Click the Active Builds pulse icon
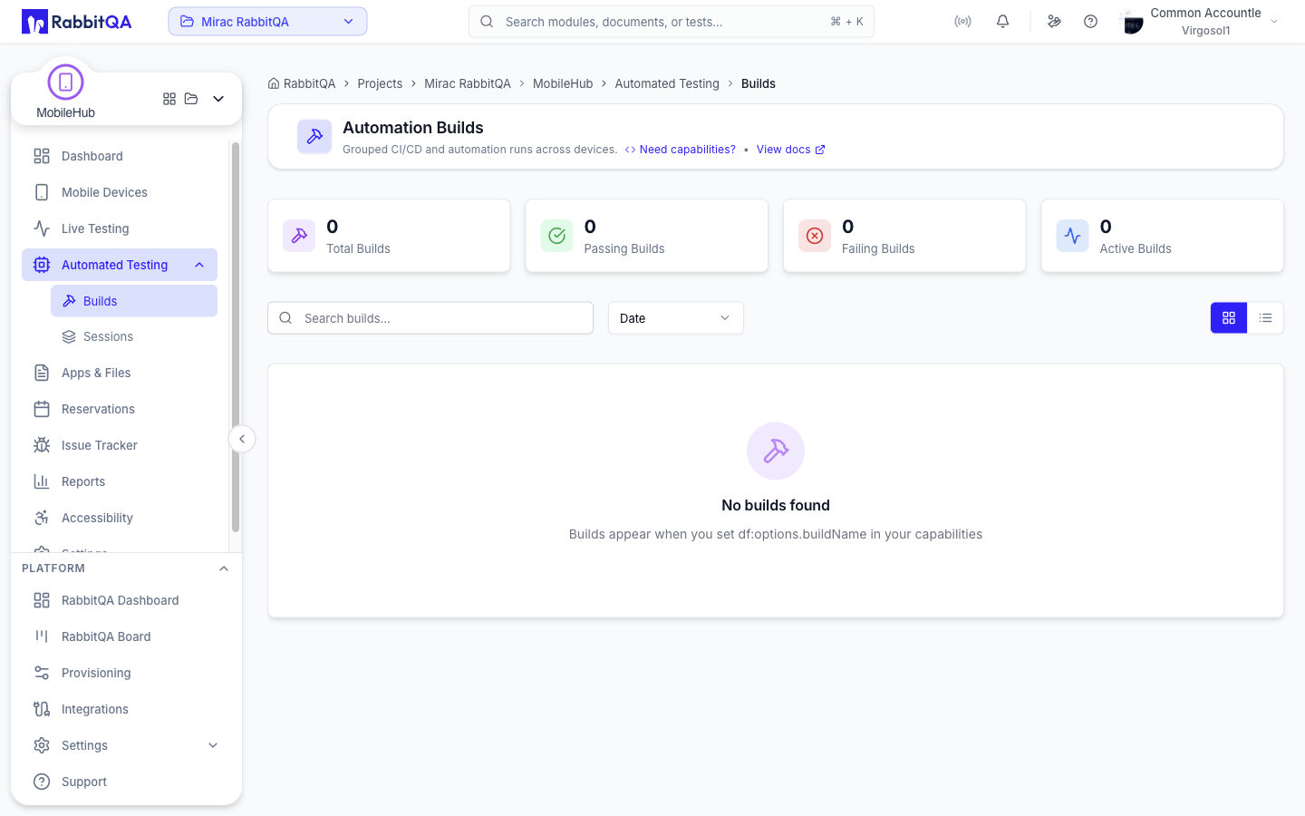1305x816 pixels. (x=1073, y=236)
